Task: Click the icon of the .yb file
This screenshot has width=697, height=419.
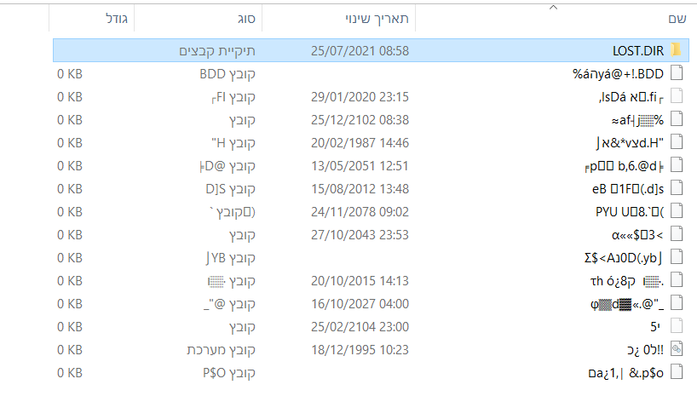Action: tap(677, 257)
